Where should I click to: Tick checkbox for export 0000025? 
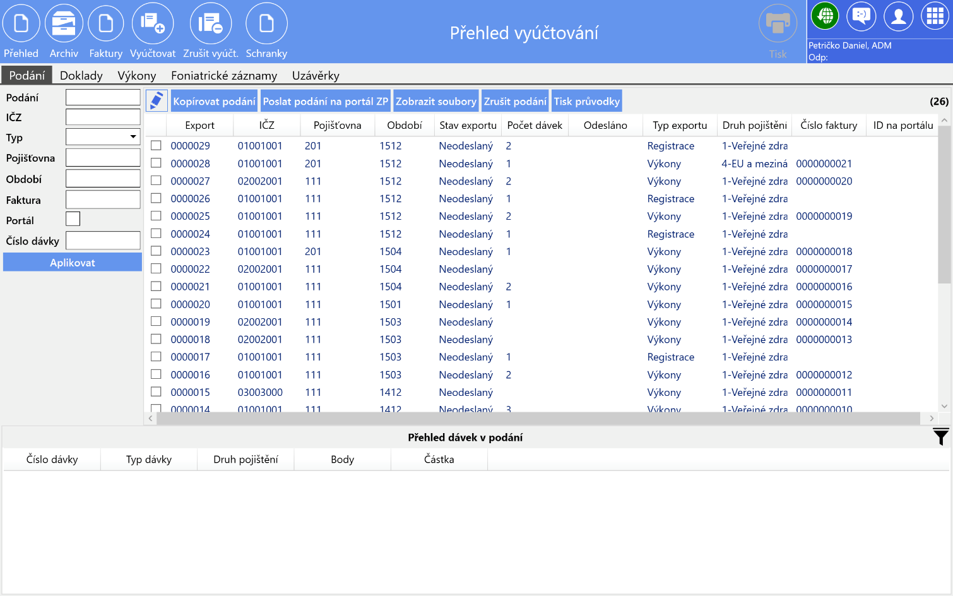[x=156, y=216]
